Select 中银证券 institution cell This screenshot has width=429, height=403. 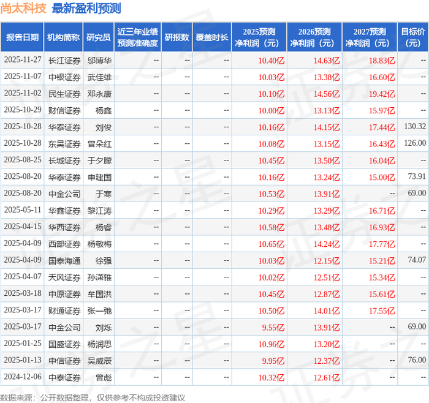tap(64, 77)
